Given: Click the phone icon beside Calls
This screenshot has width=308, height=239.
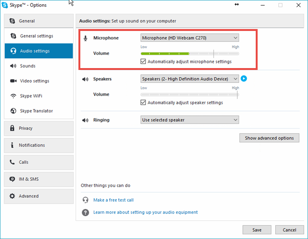Looking at the screenshot, I should point(12,162).
